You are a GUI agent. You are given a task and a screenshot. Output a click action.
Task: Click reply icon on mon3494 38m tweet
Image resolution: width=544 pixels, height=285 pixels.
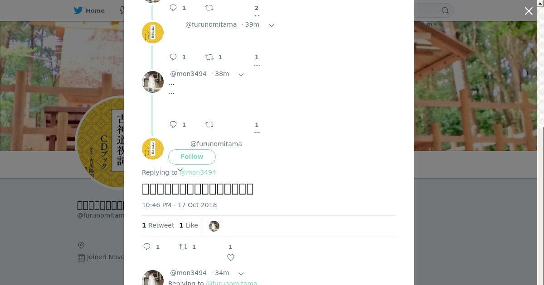click(173, 124)
